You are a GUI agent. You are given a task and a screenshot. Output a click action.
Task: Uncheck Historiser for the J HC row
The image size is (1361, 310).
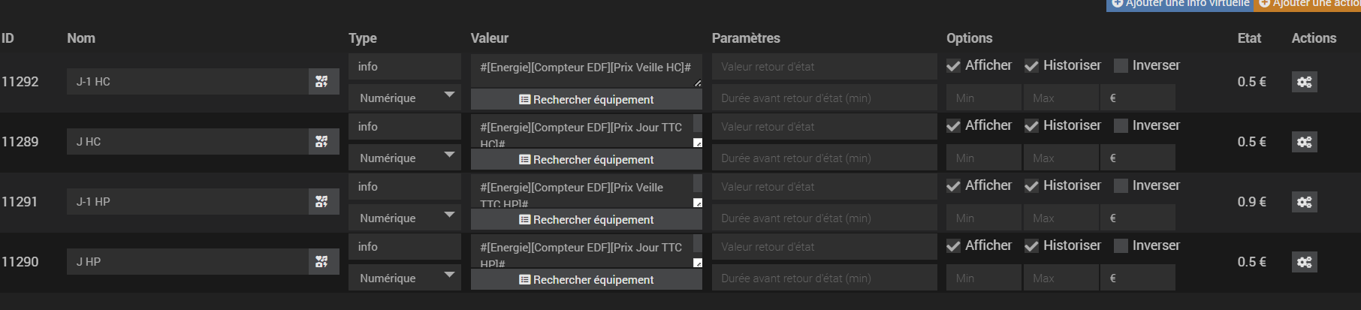[1032, 126]
